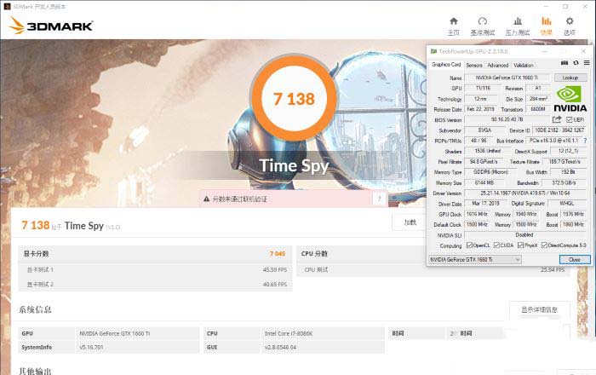
Task: Click the GPU-Z refresh icon
Action: point(576,63)
